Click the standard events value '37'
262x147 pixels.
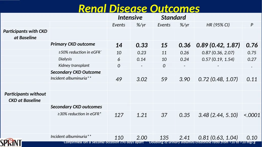coord(164,115)
